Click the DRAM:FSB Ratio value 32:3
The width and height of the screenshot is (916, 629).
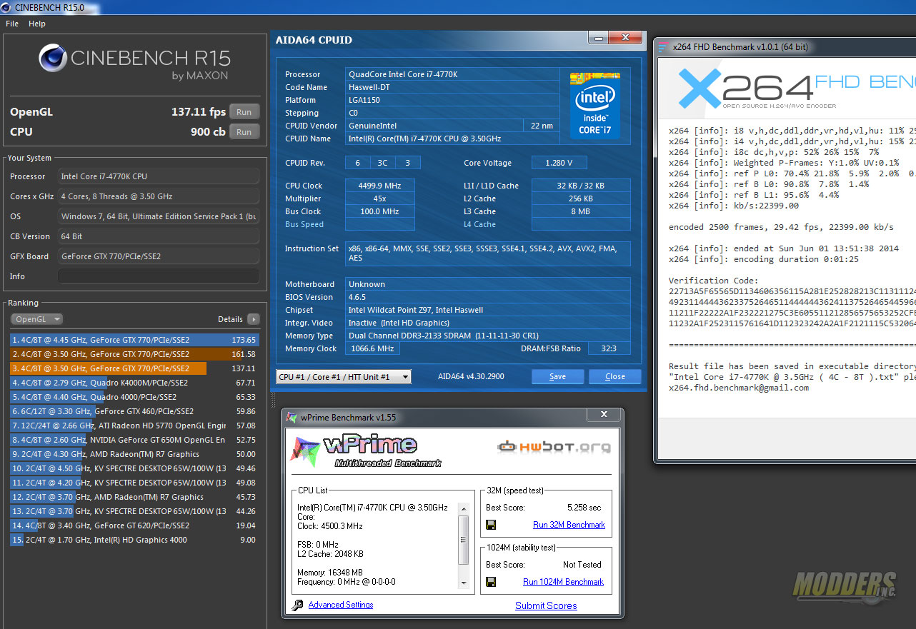pyautogui.click(x=609, y=348)
